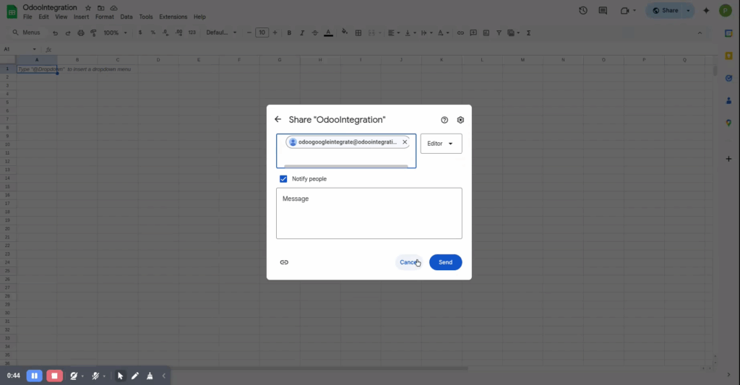Open the Editor role dropdown
The height and width of the screenshot is (385, 740).
coord(442,144)
